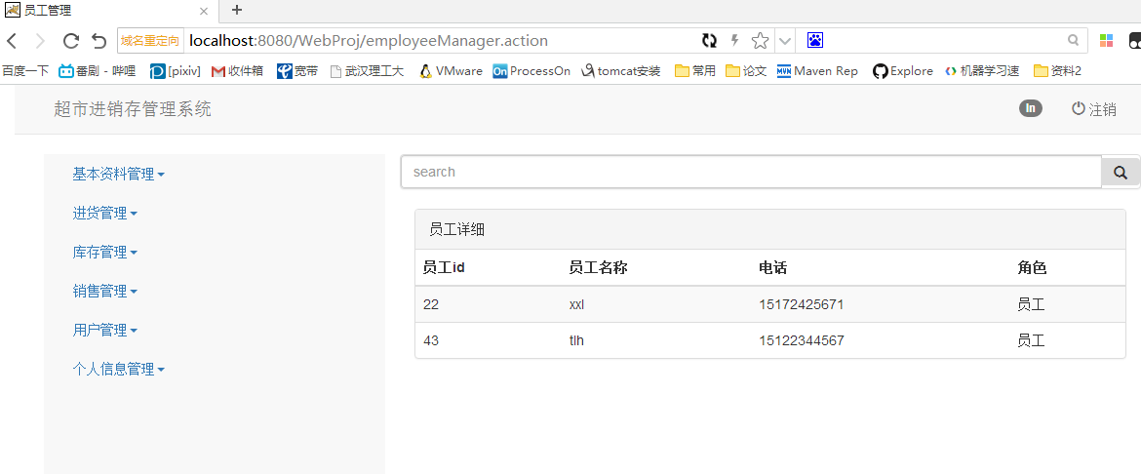
Task: Select phone number 15172425671 cell
Action: coord(802,304)
